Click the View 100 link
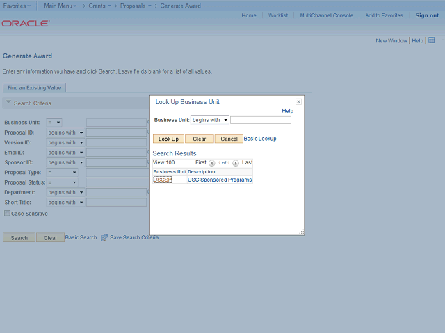 [x=164, y=162]
